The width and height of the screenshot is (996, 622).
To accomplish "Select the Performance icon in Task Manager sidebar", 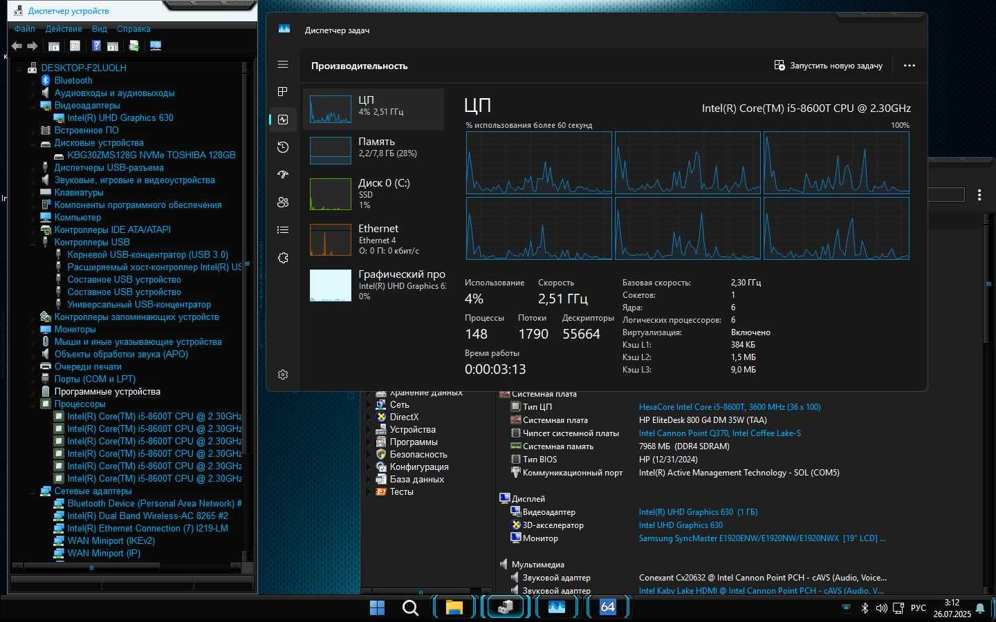I will 283,120.
